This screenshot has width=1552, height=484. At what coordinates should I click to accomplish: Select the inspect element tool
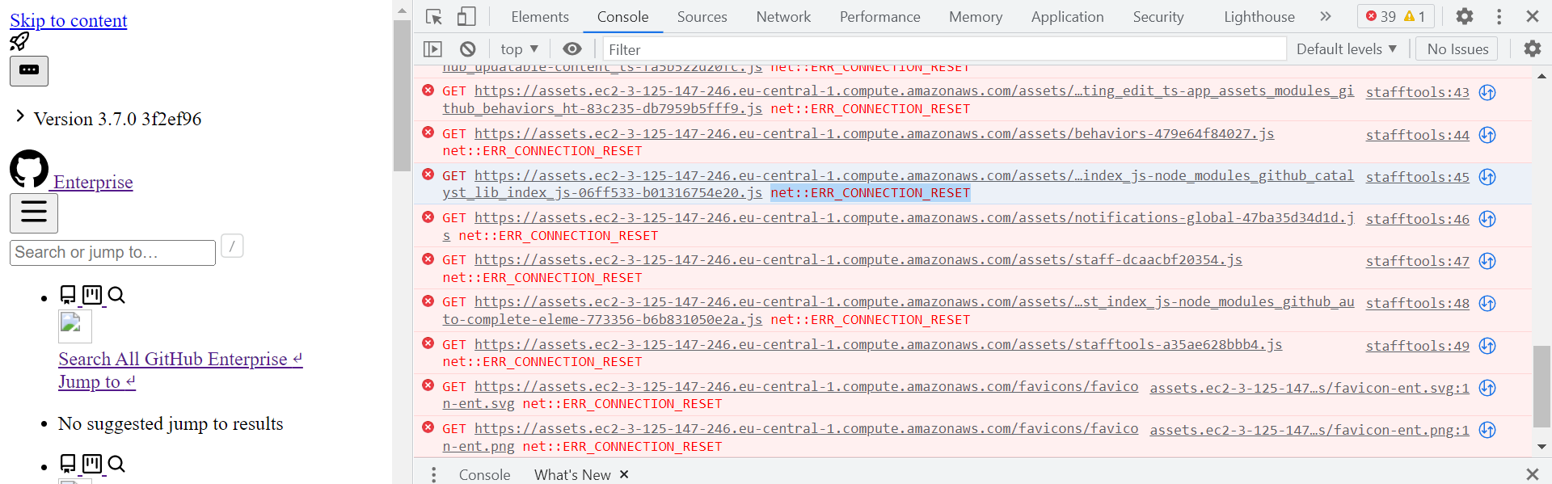[433, 16]
